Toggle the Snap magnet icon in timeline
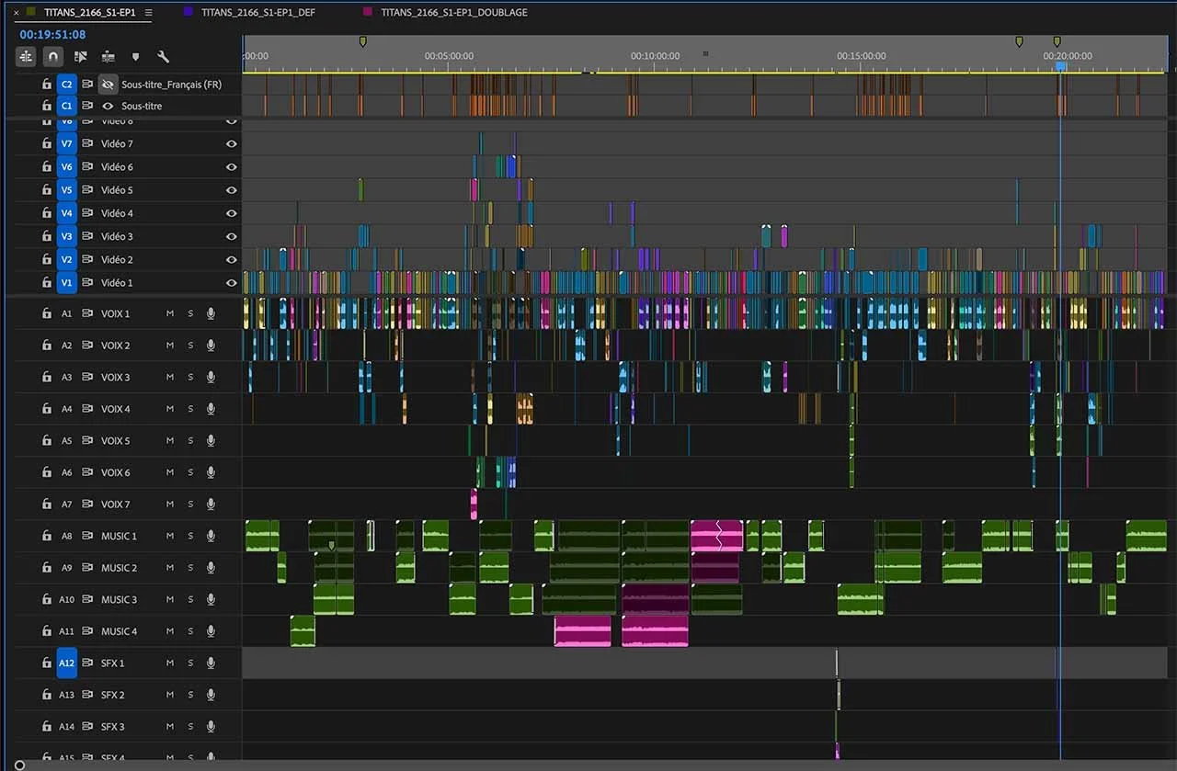The height and width of the screenshot is (771, 1177). click(53, 57)
